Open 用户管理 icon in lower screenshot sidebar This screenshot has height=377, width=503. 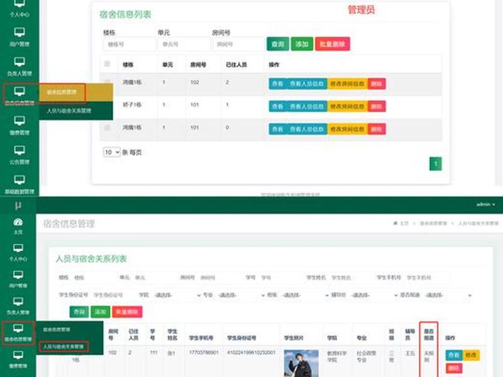pos(18,275)
